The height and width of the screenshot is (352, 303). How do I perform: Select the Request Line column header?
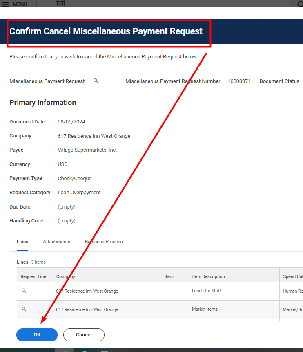click(35, 275)
